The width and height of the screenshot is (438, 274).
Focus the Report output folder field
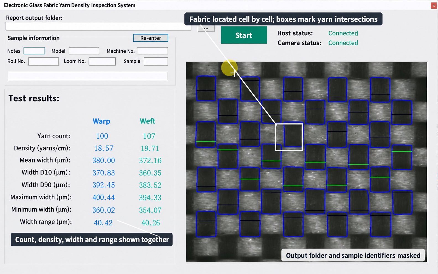(98, 26)
